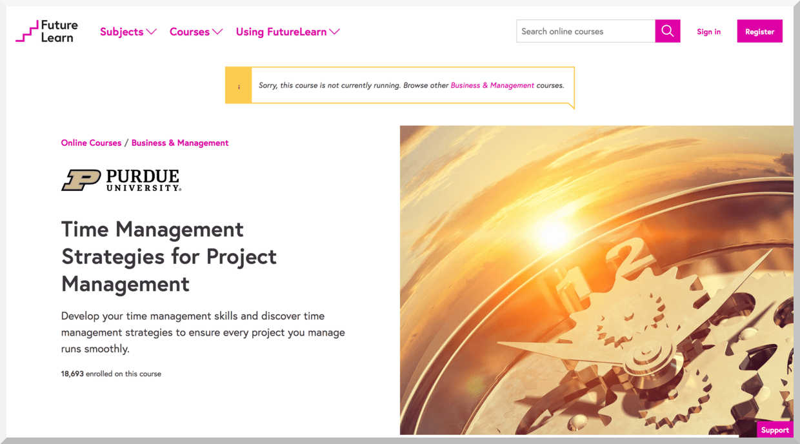The width and height of the screenshot is (800, 444).
Task: Expand the chevron next to Subjects
Action: (152, 32)
